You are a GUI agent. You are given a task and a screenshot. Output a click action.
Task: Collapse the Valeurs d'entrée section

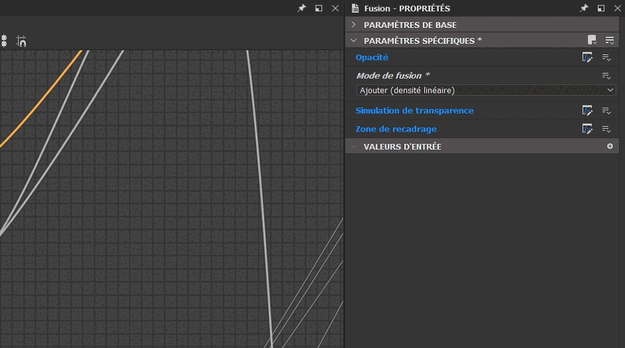(x=354, y=146)
